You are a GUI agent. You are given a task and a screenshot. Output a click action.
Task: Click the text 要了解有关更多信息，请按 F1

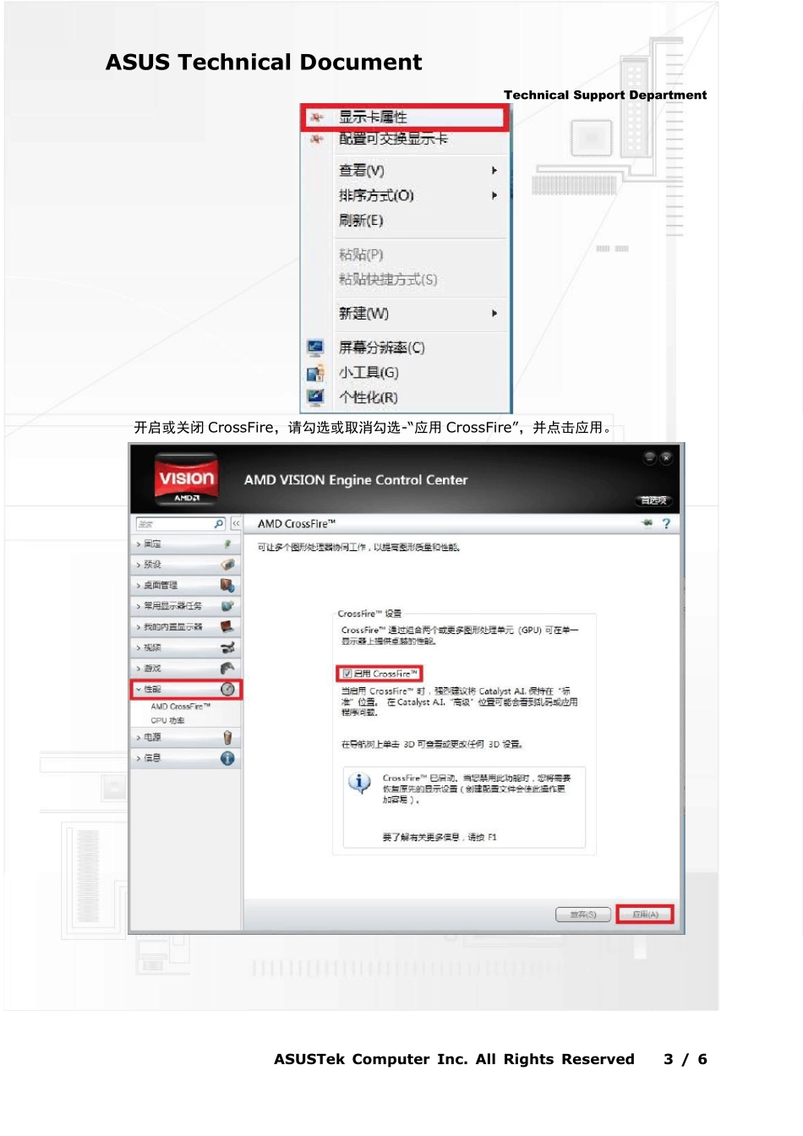tap(440, 838)
